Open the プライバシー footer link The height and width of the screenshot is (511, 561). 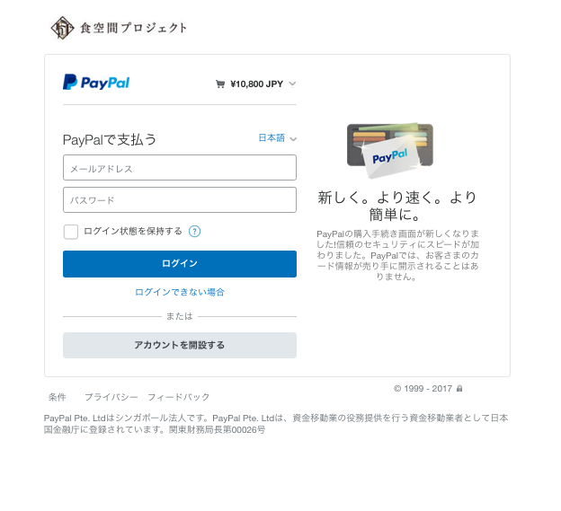click(x=111, y=397)
